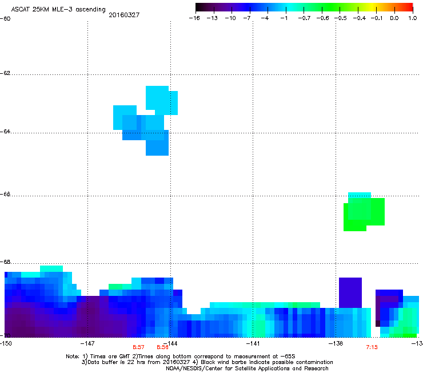Click the -60 latitude axis label

pos(5,19)
